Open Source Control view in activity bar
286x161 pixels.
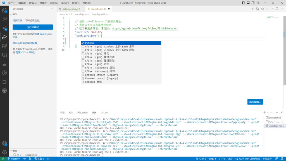pos(4,28)
